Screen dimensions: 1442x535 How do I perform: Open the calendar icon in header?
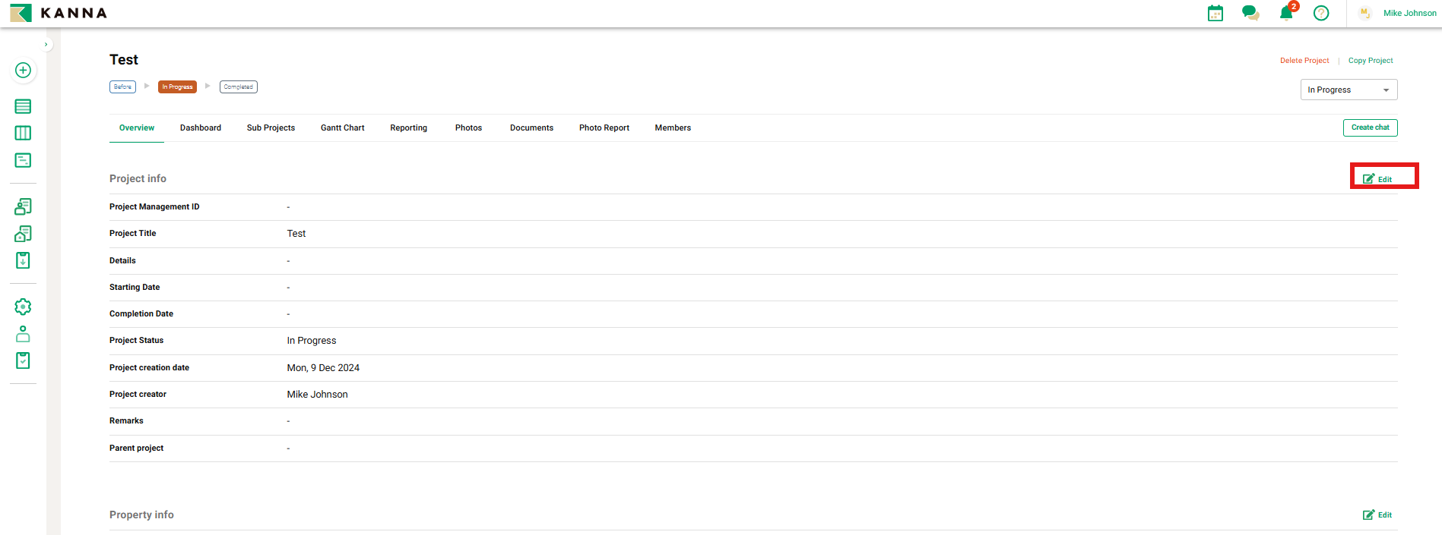coord(1215,13)
